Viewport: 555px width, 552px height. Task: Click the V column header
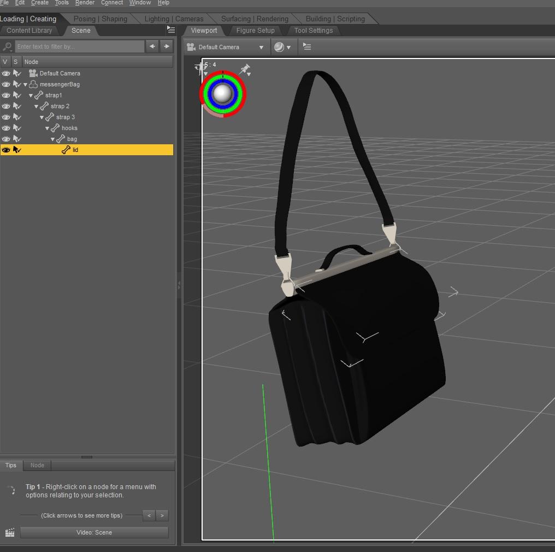(x=5, y=62)
